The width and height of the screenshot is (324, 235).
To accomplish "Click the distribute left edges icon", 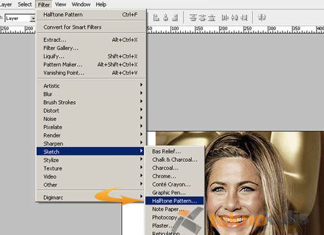I will pos(225,17).
